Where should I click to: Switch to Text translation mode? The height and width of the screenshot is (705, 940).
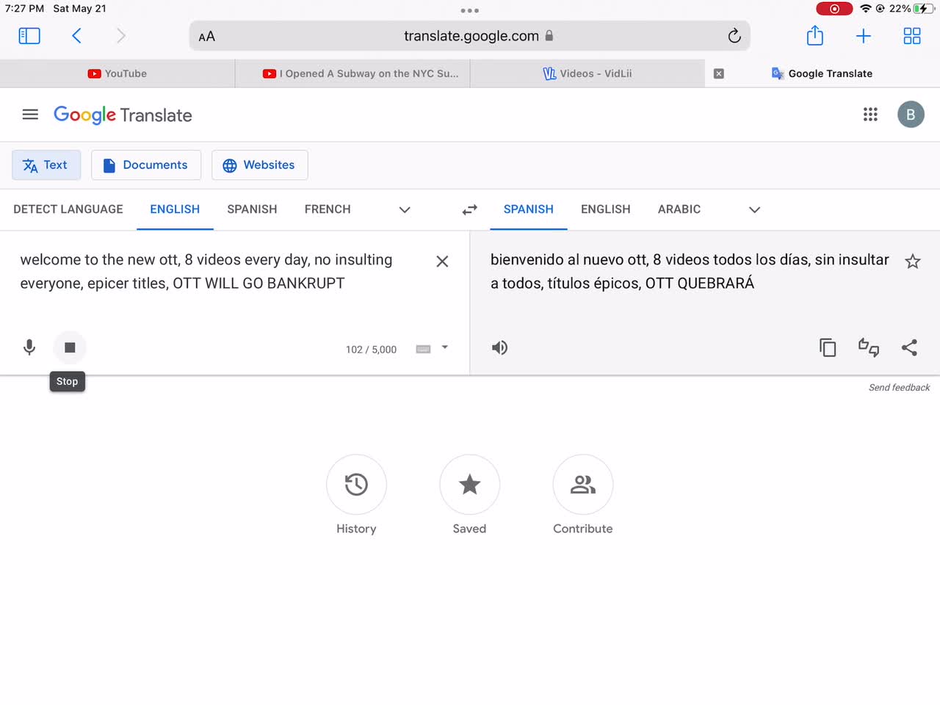[46, 165]
